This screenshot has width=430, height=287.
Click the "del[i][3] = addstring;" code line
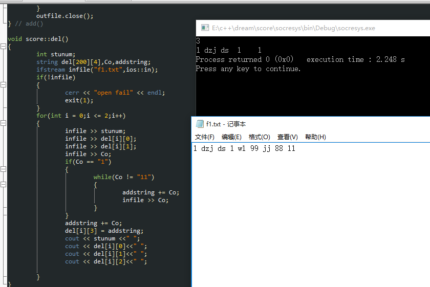point(104,231)
